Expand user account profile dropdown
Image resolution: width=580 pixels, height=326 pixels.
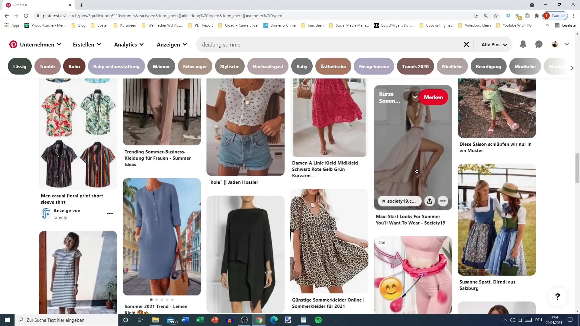pos(567,44)
